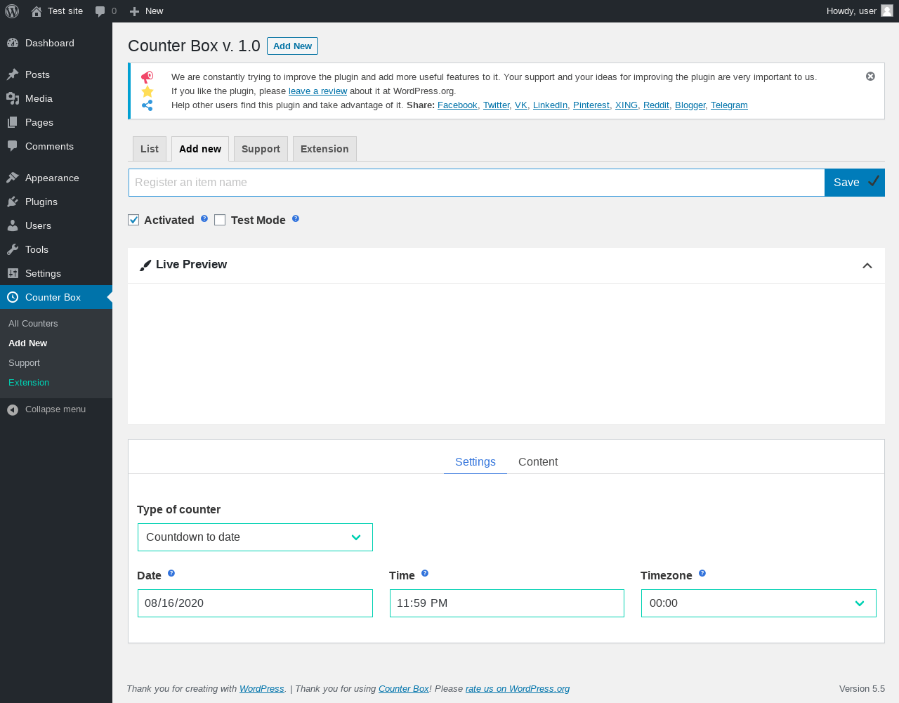Image resolution: width=899 pixels, height=703 pixels.
Task: Open the leave a review link
Action: tap(317, 91)
